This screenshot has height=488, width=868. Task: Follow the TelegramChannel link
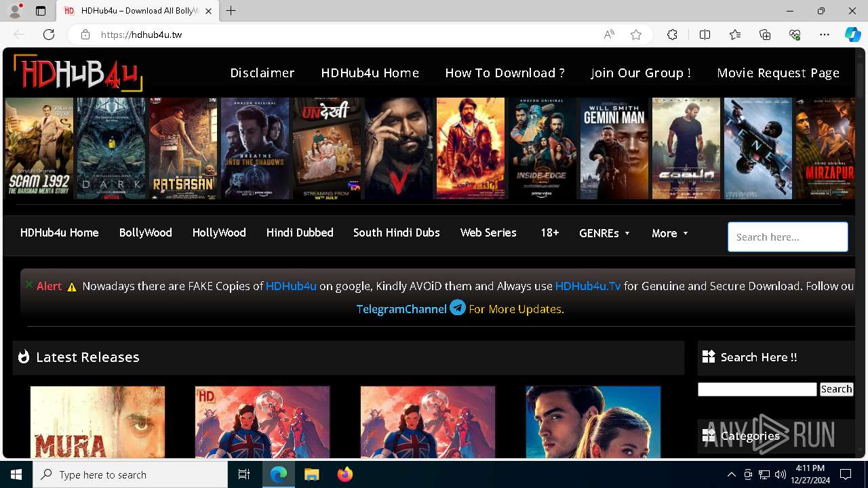click(x=401, y=309)
